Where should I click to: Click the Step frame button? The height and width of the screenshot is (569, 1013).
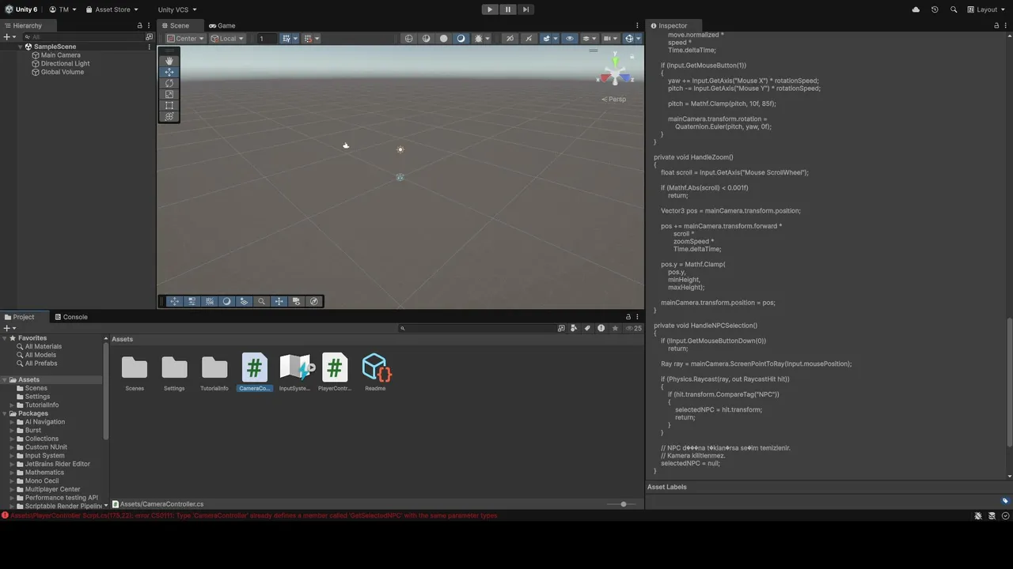point(525,9)
